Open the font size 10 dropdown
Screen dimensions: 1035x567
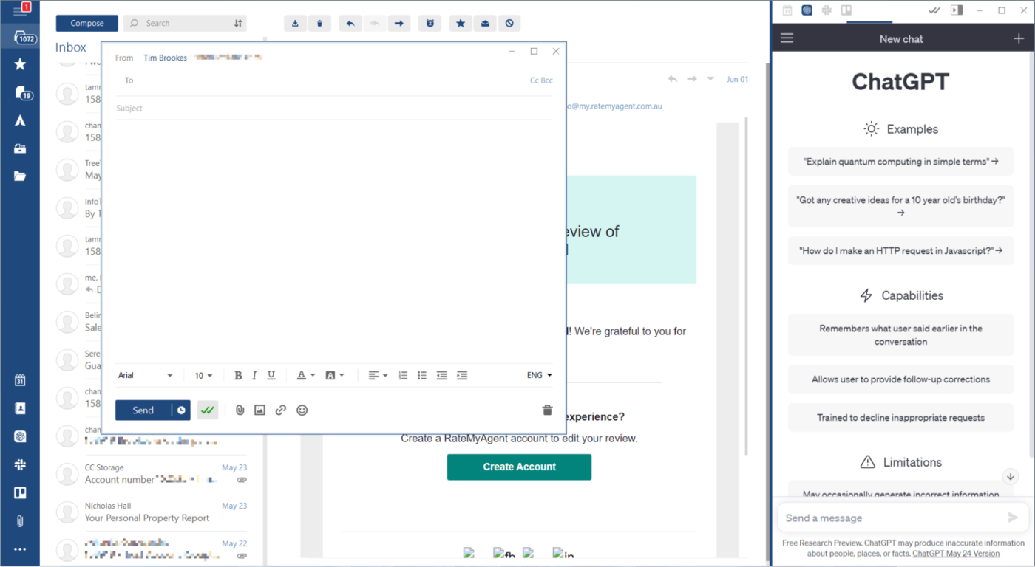click(203, 376)
